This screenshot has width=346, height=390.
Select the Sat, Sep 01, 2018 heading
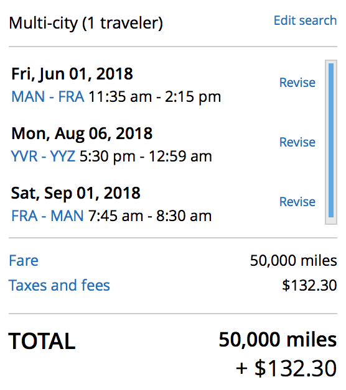pos(76,193)
